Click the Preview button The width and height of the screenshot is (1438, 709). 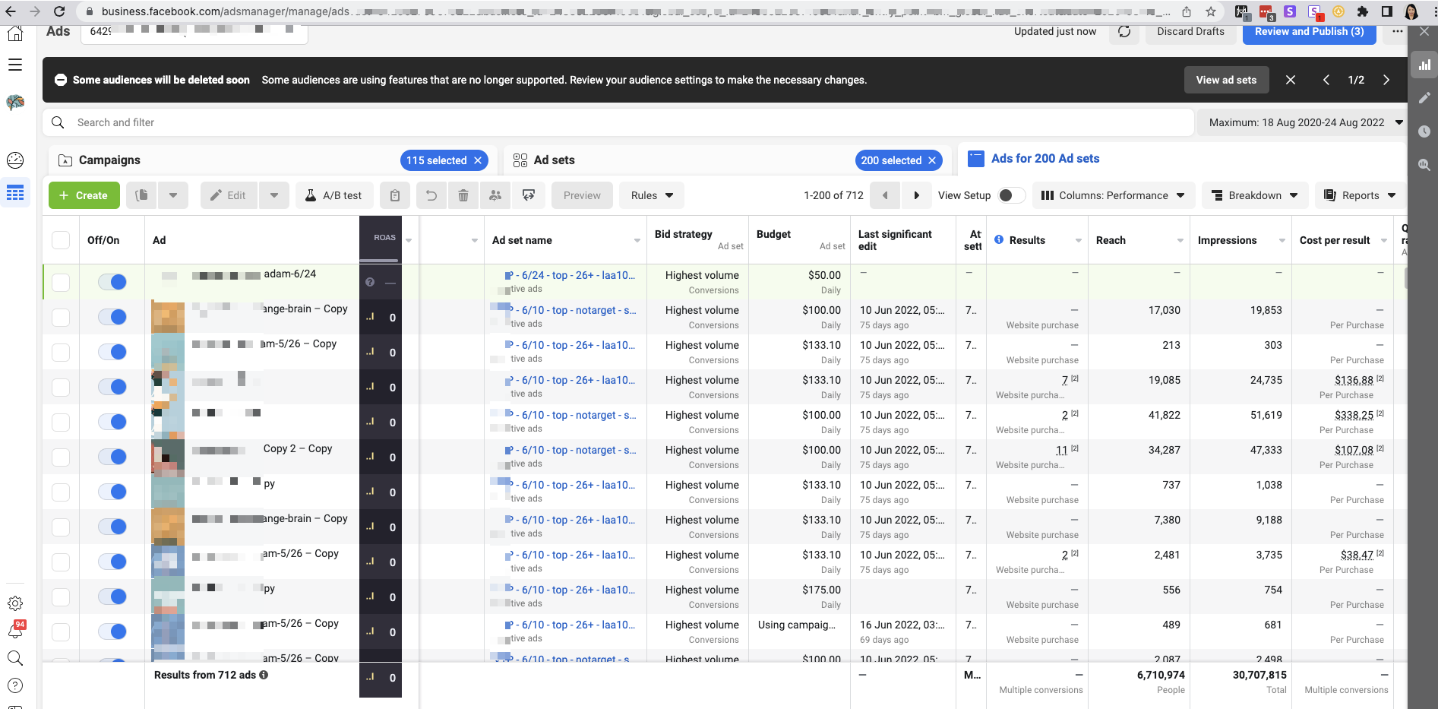coord(582,195)
